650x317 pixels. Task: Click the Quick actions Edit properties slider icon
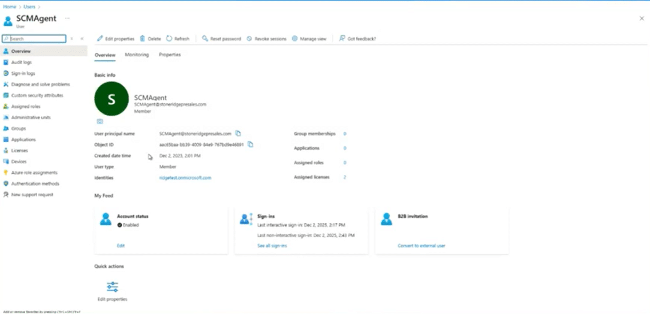(112, 287)
